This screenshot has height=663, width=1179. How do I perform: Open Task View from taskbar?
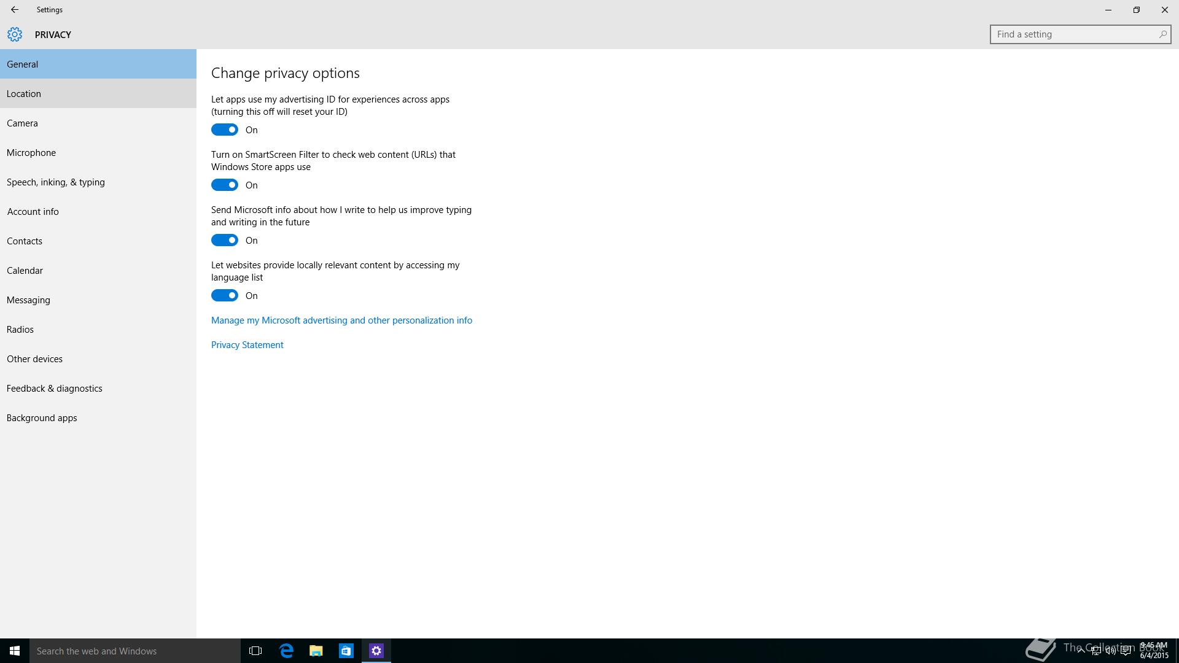255,651
